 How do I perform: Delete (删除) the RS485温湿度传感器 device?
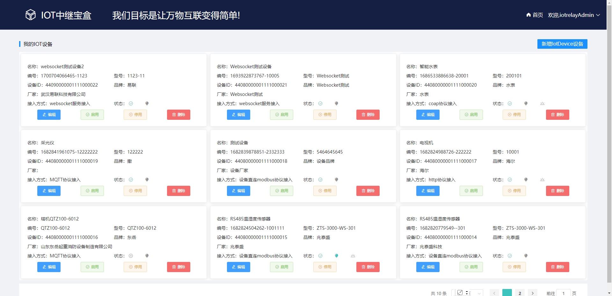[x=368, y=267]
